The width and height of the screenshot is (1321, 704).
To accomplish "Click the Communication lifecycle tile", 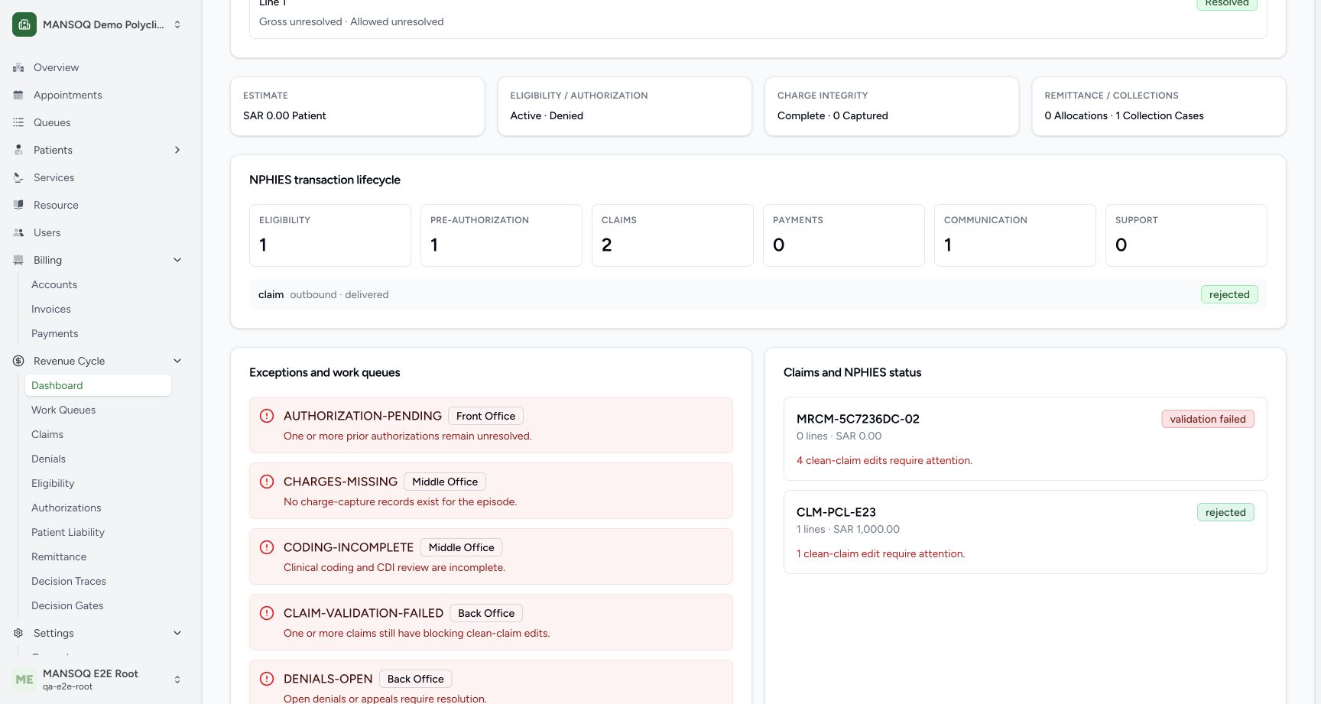I will tap(1015, 235).
